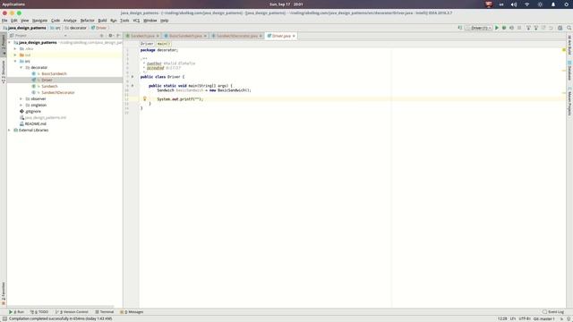Open the Terminal tool window button
This screenshot has width=573, height=322.
(105, 312)
